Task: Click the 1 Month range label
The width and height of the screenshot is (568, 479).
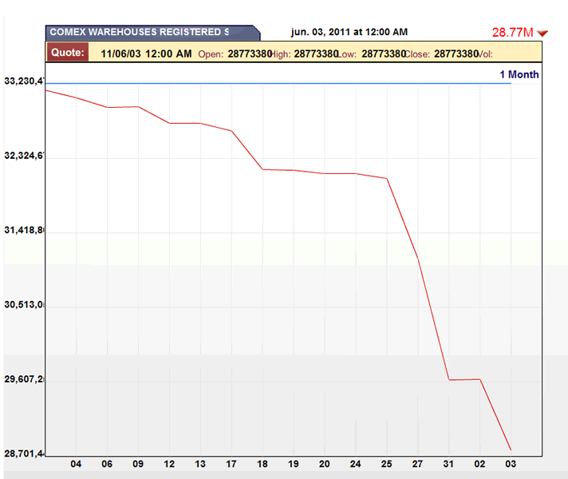Action: [519, 74]
